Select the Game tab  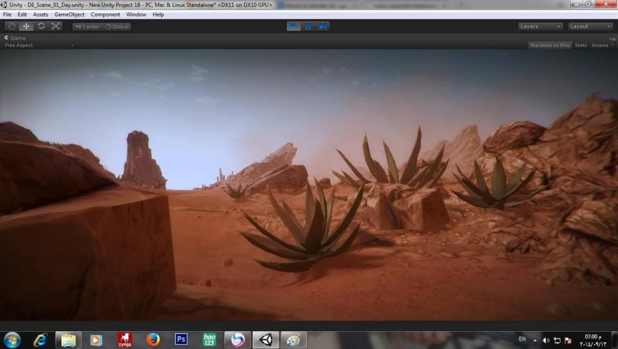tap(15, 38)
